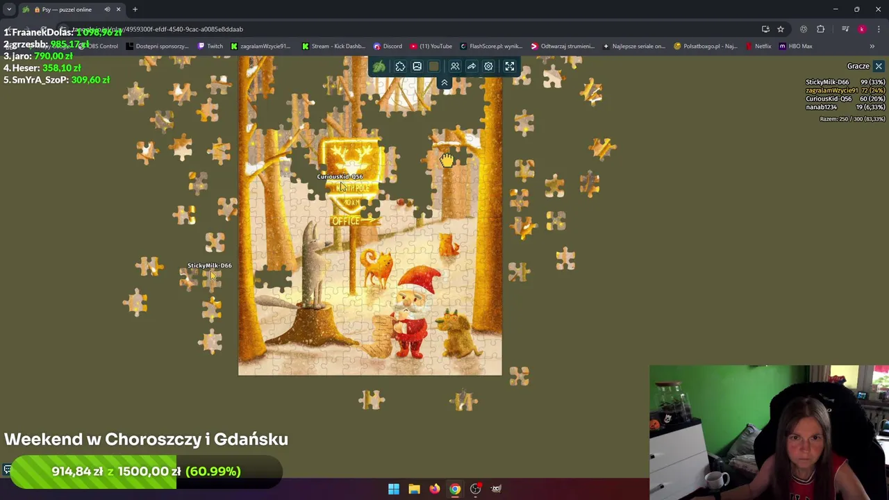Image resolution: width=889 pixels, height=500 pixels.
Task: Launch Firefox from the taskbar
Action: point(435,489)
